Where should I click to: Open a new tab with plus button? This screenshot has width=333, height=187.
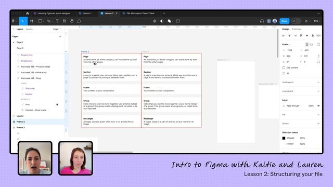164,14
